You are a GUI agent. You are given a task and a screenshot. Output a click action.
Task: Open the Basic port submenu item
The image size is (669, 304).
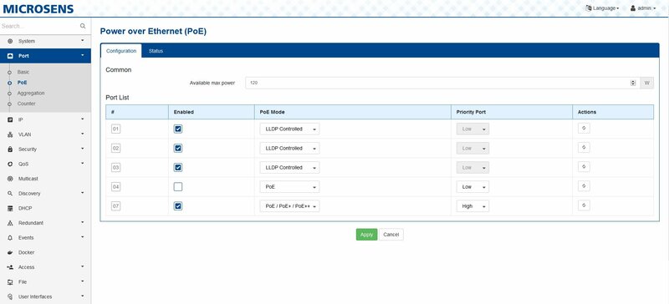pos(23,72)
